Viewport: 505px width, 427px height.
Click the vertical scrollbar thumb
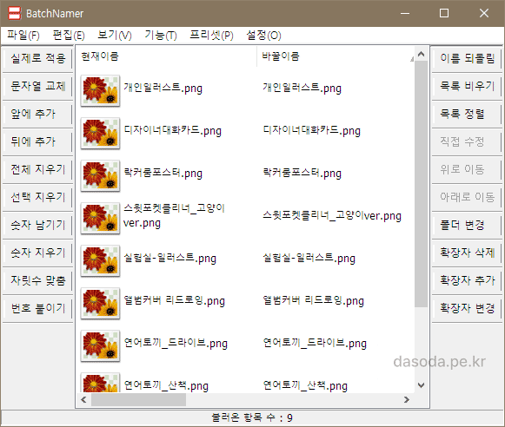pos(421,184)
